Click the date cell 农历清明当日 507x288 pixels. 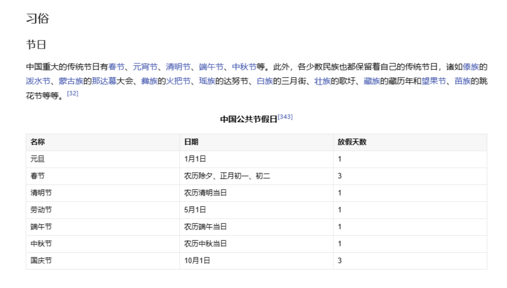tap(256, 193)
